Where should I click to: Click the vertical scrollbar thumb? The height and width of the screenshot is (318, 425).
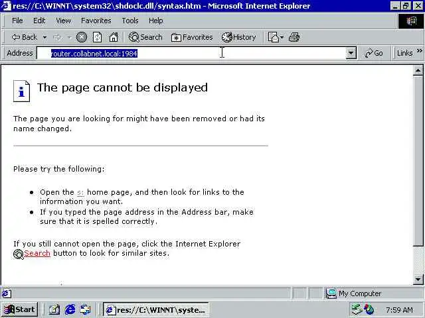418,161
